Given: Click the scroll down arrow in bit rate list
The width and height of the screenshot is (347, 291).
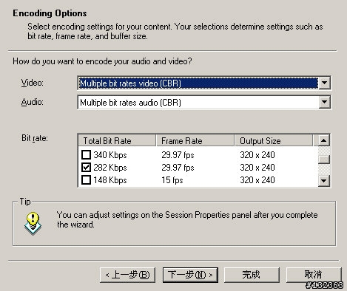Looking at the screenshot, I should pos(324,181).
